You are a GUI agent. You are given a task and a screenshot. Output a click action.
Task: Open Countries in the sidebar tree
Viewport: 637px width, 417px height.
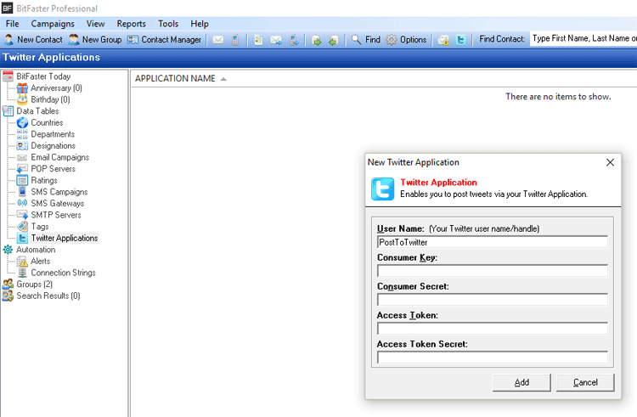coord(47,122)
